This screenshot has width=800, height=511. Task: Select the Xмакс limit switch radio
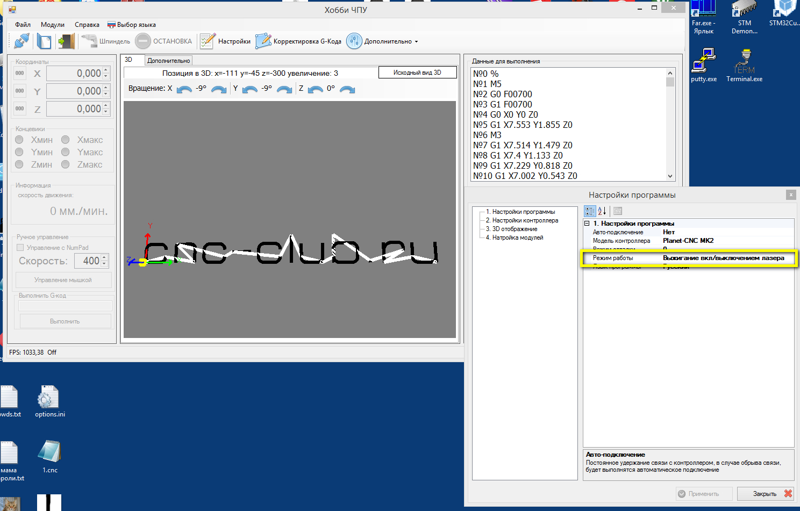pos(66,140)
